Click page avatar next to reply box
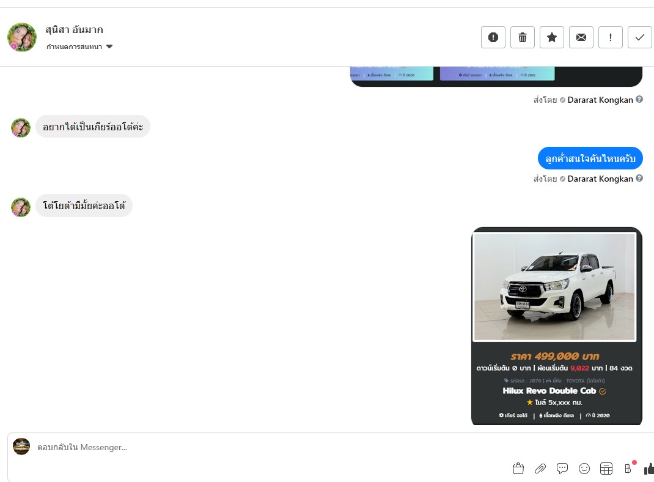Screen dimensions: 654x482 point(21,447)
